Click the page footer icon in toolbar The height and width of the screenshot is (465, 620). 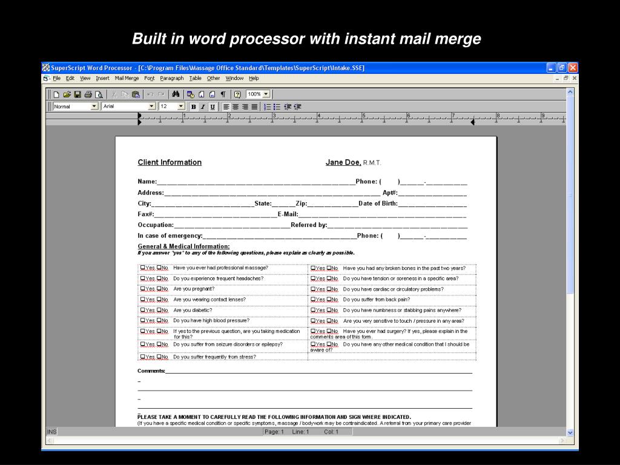click(x=212, y=94)
